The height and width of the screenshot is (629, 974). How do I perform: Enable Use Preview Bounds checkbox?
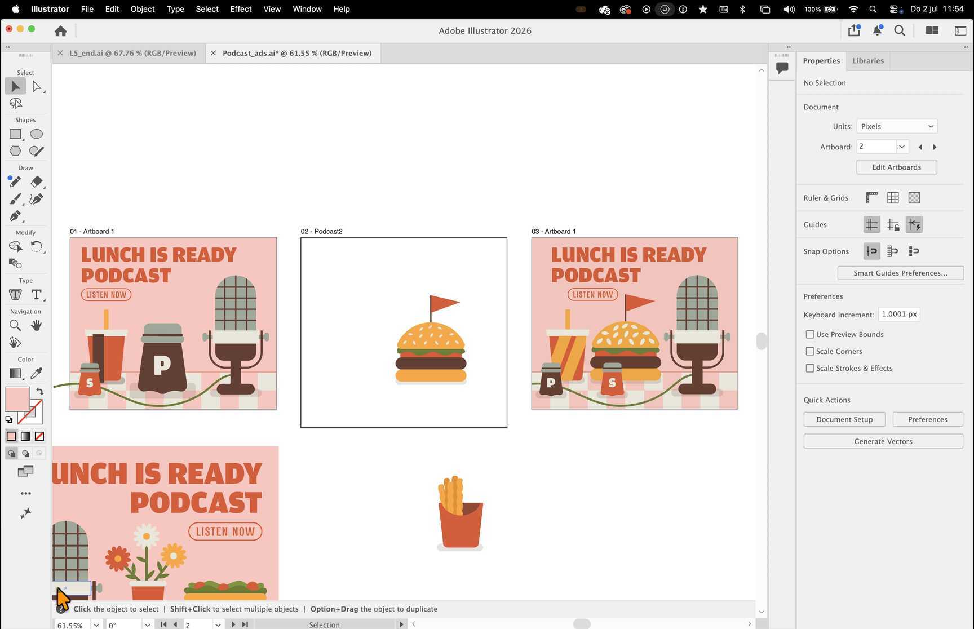810,334
